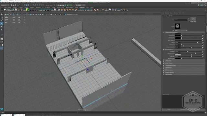Toggle Snap to Grids
The height and width of the screenshot is (116, 207).
tap(34, 5)
